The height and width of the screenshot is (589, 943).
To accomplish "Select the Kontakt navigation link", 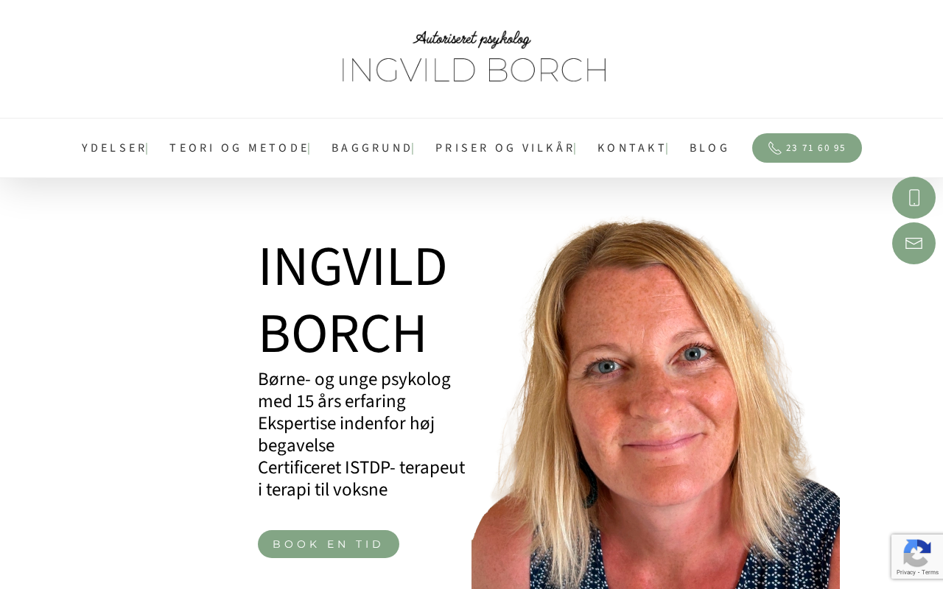I will coord(632,148).
